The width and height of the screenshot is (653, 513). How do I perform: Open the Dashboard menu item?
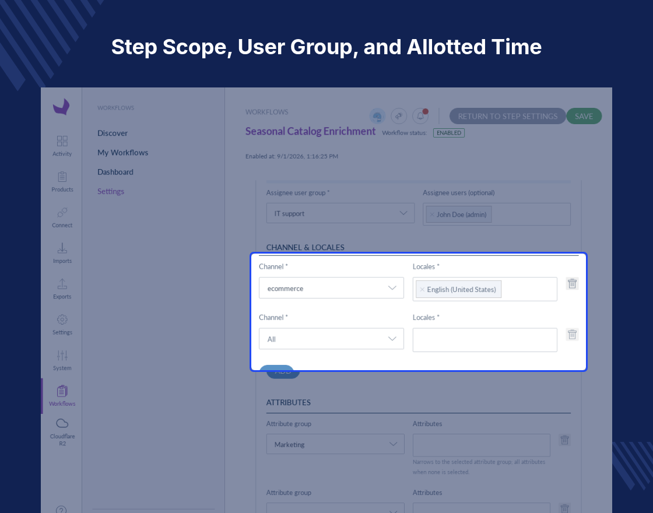coord(115,172)
